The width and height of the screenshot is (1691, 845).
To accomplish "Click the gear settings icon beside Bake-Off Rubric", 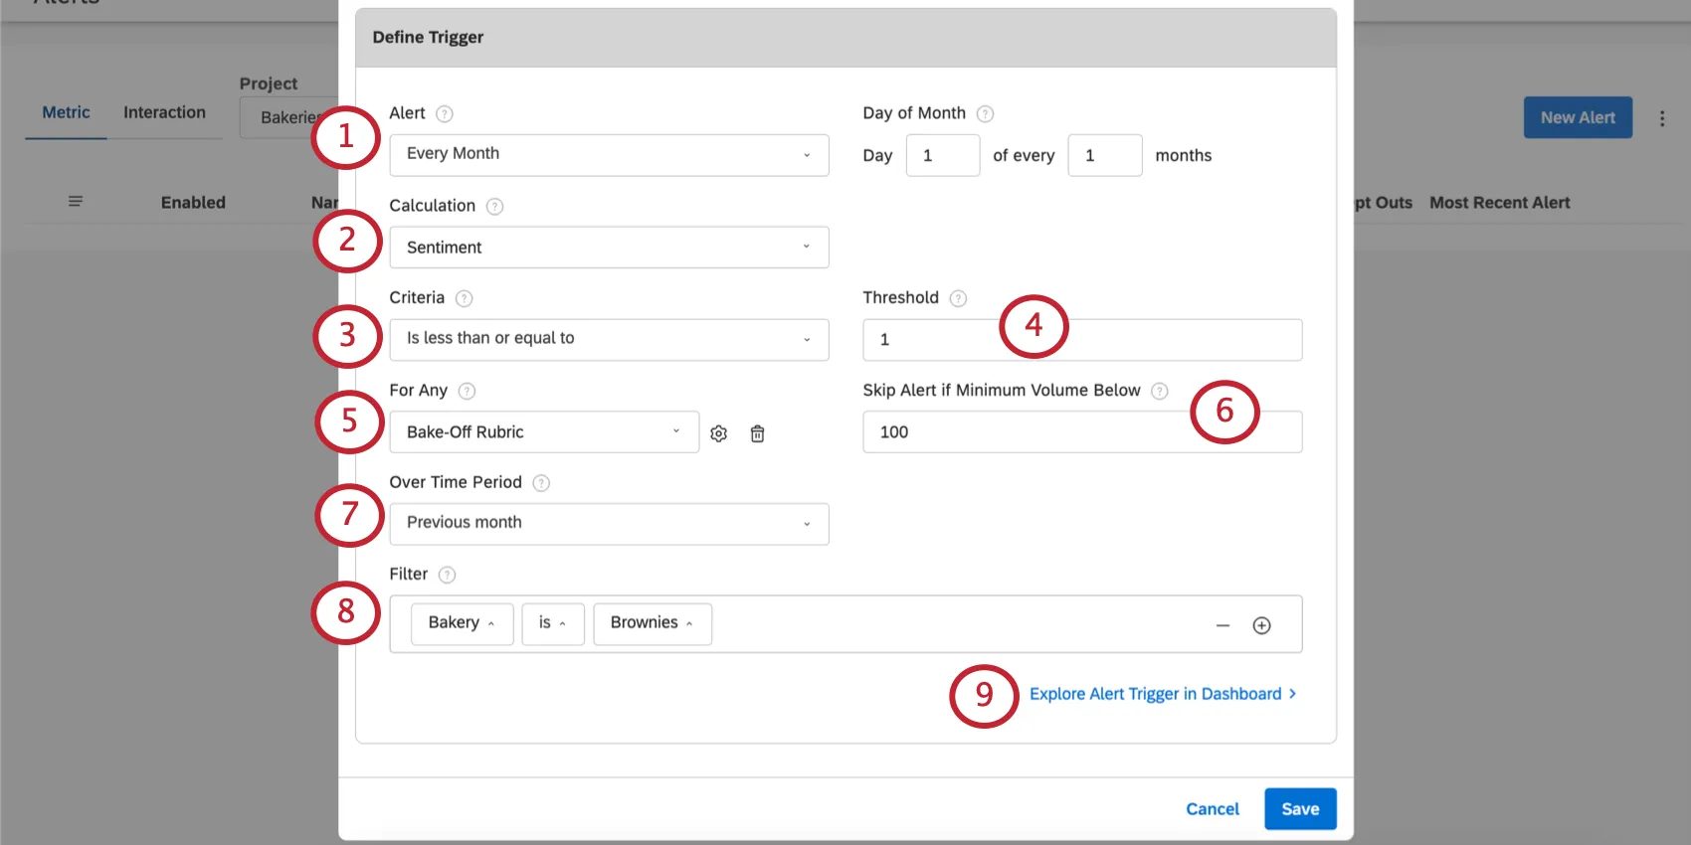I will pyautogui.click(x=719, y=433).
